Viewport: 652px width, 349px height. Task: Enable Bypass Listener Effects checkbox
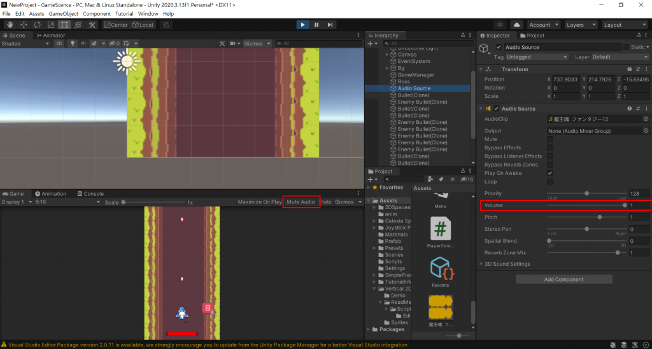pyautogui.click(x=549, y=156)
